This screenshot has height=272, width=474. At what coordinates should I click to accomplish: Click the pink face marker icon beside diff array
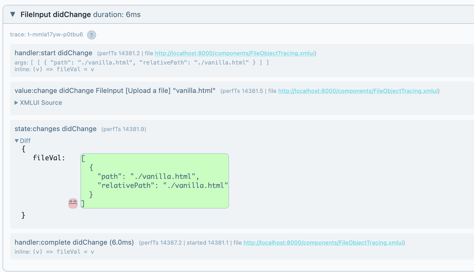pos(73,203)
